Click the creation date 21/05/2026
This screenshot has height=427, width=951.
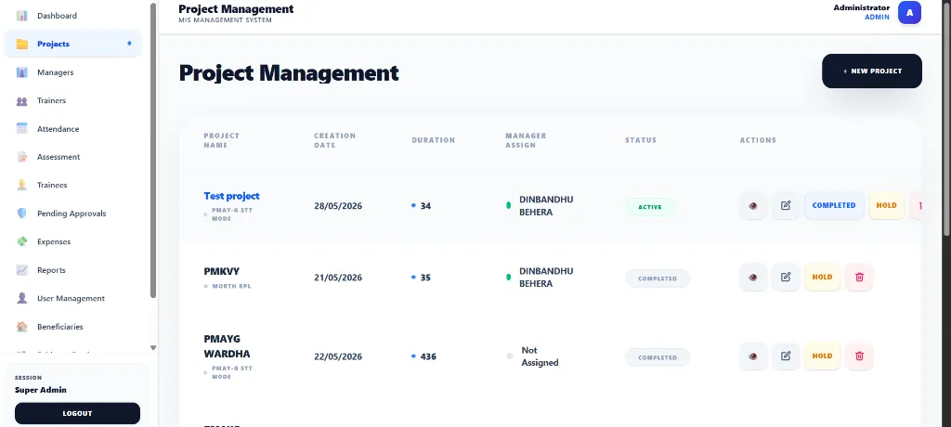338,278
